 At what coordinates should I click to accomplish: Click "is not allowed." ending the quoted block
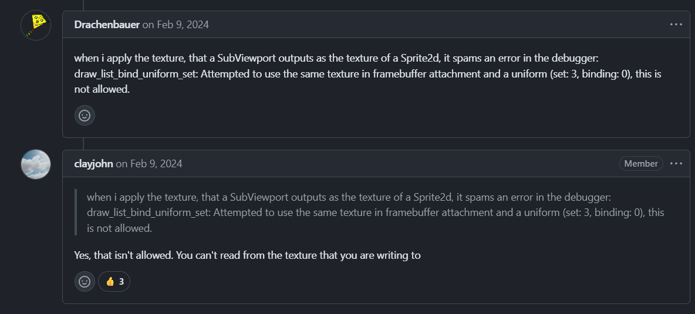tap(119, 228)
